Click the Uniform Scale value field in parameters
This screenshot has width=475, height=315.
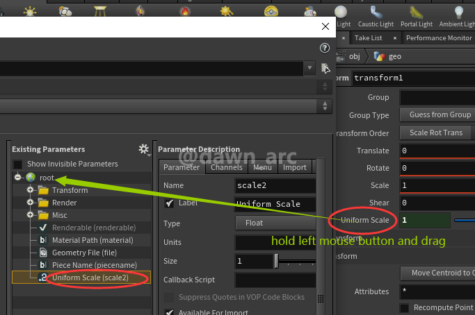(x=425, y=220)
